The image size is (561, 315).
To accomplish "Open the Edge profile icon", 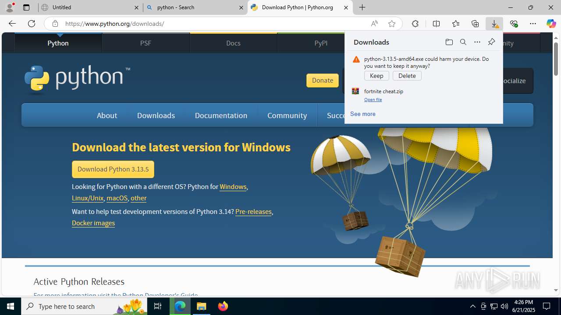I will 10,7.
